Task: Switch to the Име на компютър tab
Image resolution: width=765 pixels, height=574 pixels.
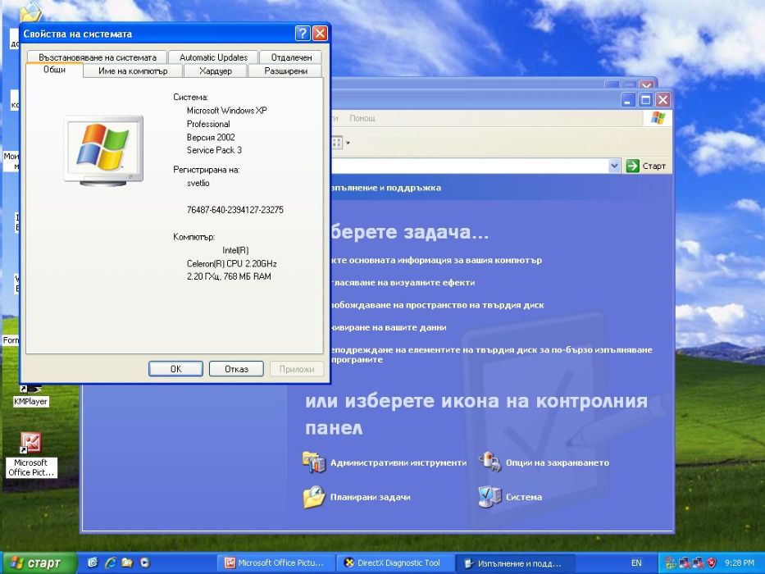Action: [x=133, y=71]
